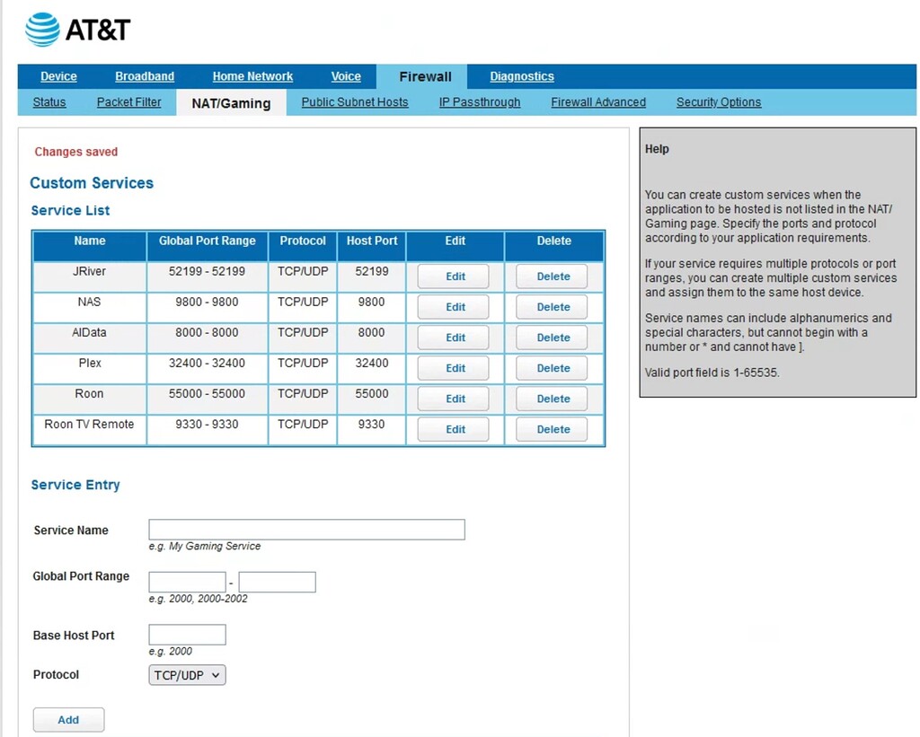Open the Diagnostics page
This screenshot has width=920, height=737.
[521, 76]
